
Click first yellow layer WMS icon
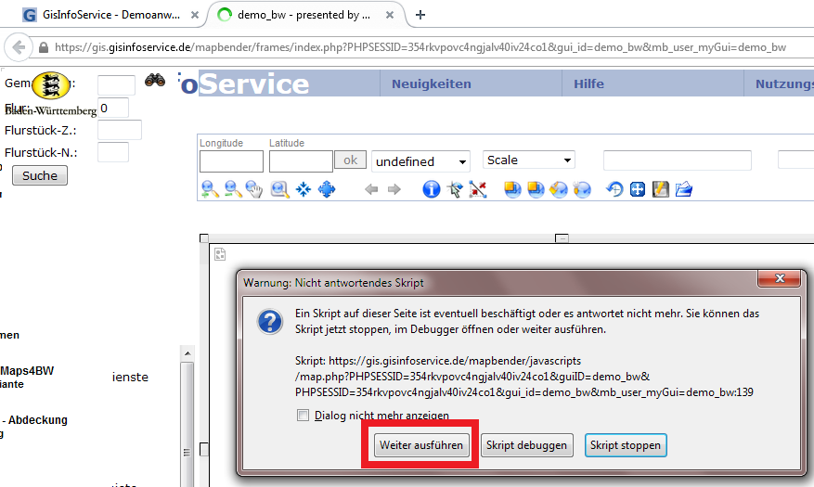[512, 189]
